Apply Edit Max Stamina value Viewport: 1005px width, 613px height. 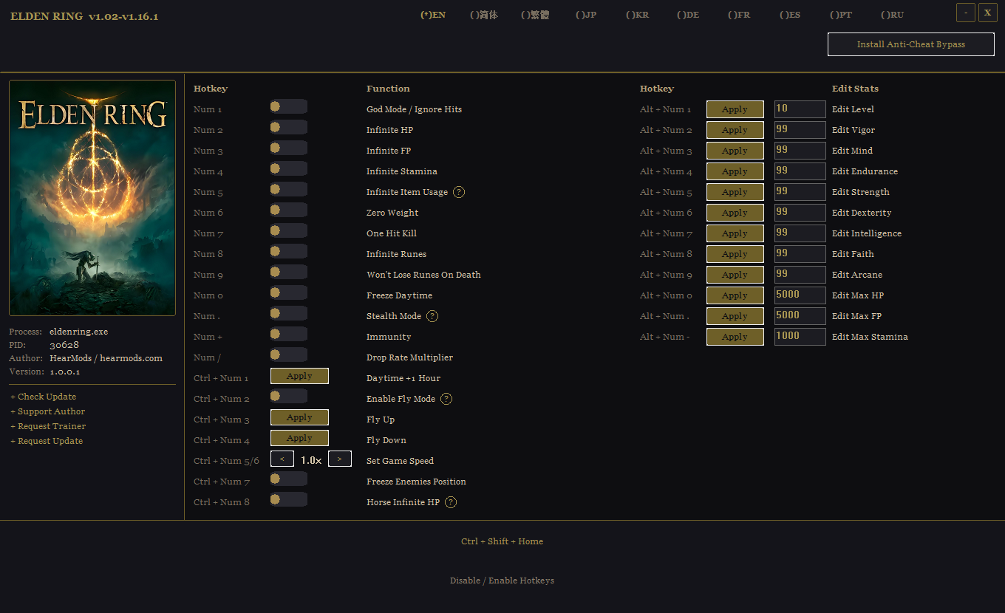coord(735,337)
